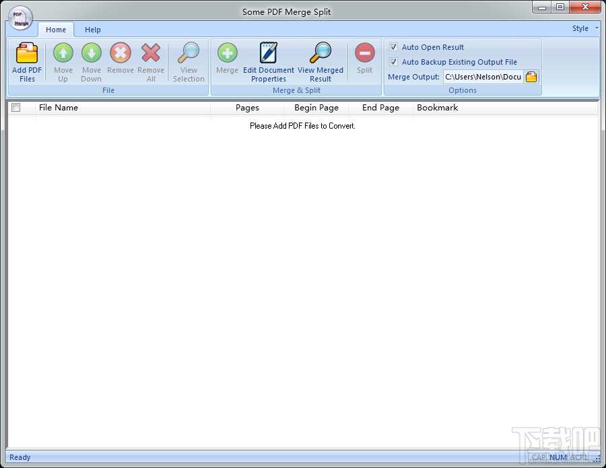The image size is (606, 468).
Task: Click the End Page column header
Action: tap(380, 108)
